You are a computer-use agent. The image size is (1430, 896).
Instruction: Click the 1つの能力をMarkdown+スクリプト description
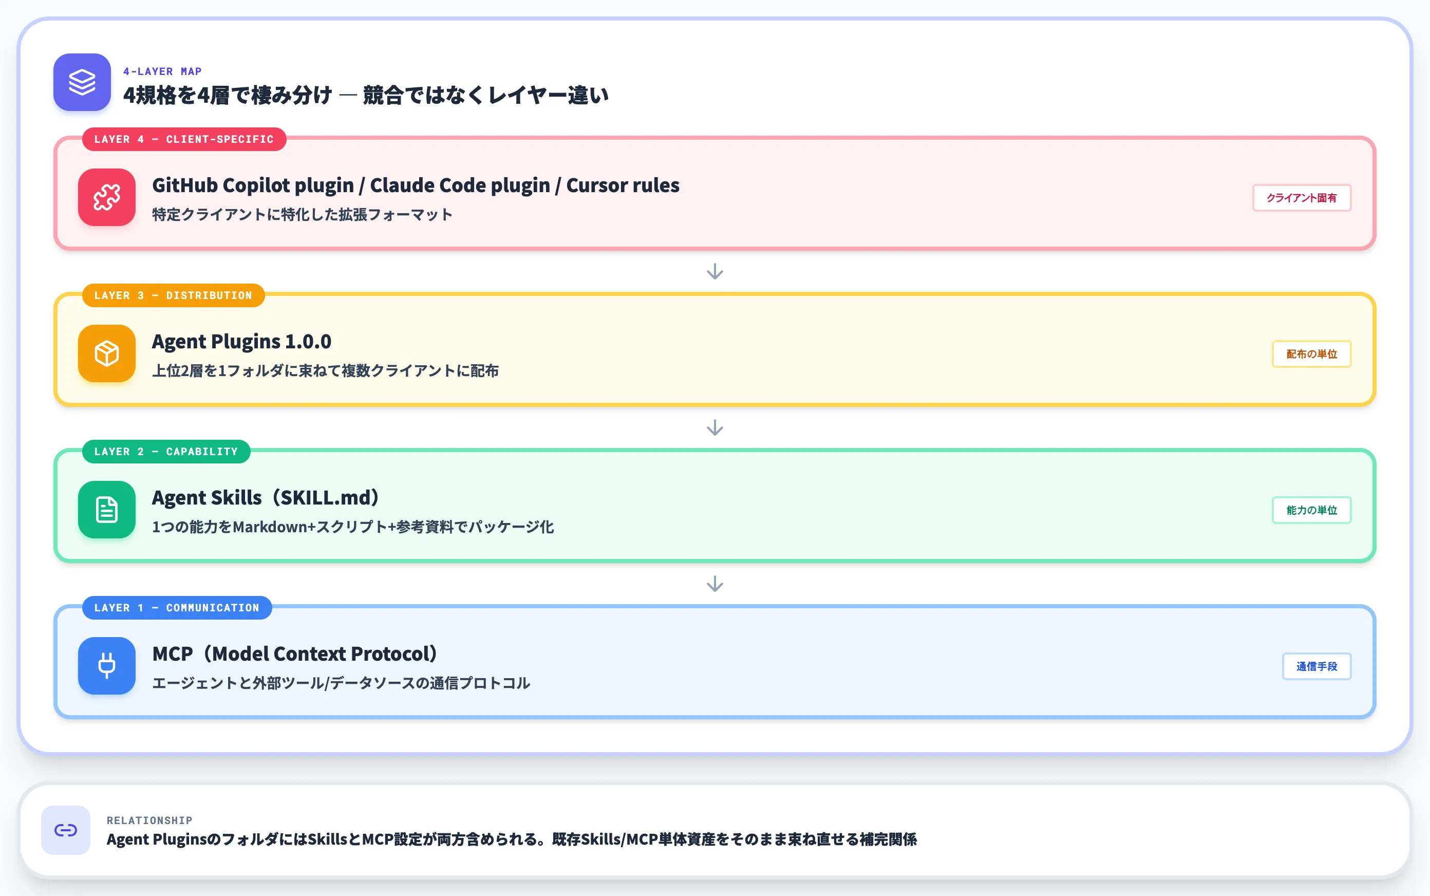[x=353, y=527]
